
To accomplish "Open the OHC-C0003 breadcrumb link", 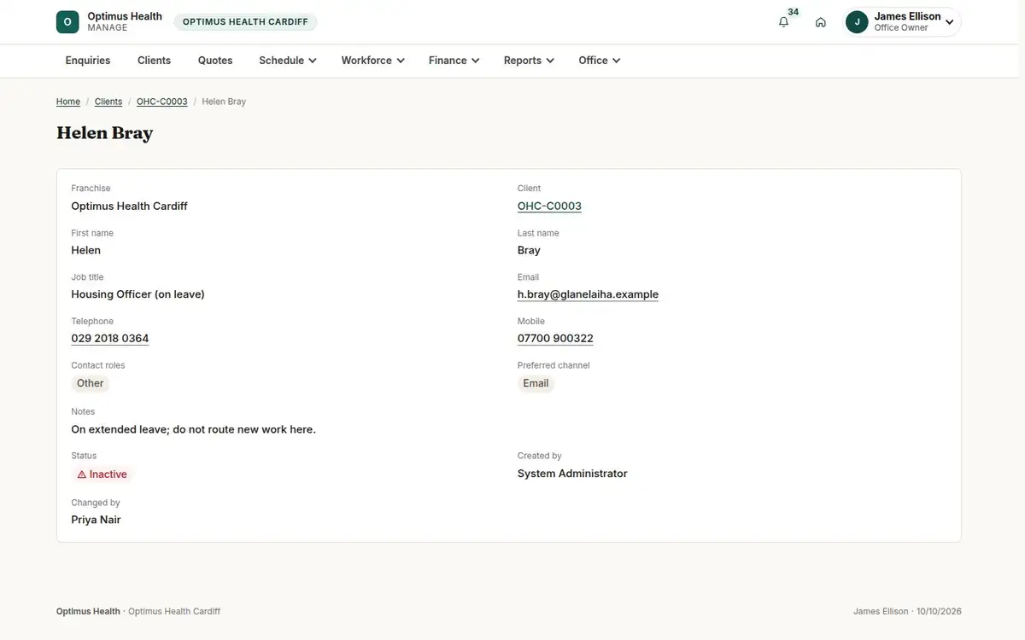I will tap(162, 102).
